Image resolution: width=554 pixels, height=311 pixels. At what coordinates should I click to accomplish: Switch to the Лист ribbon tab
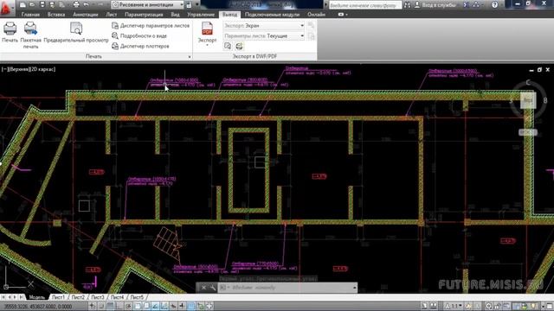click(112, 15)
